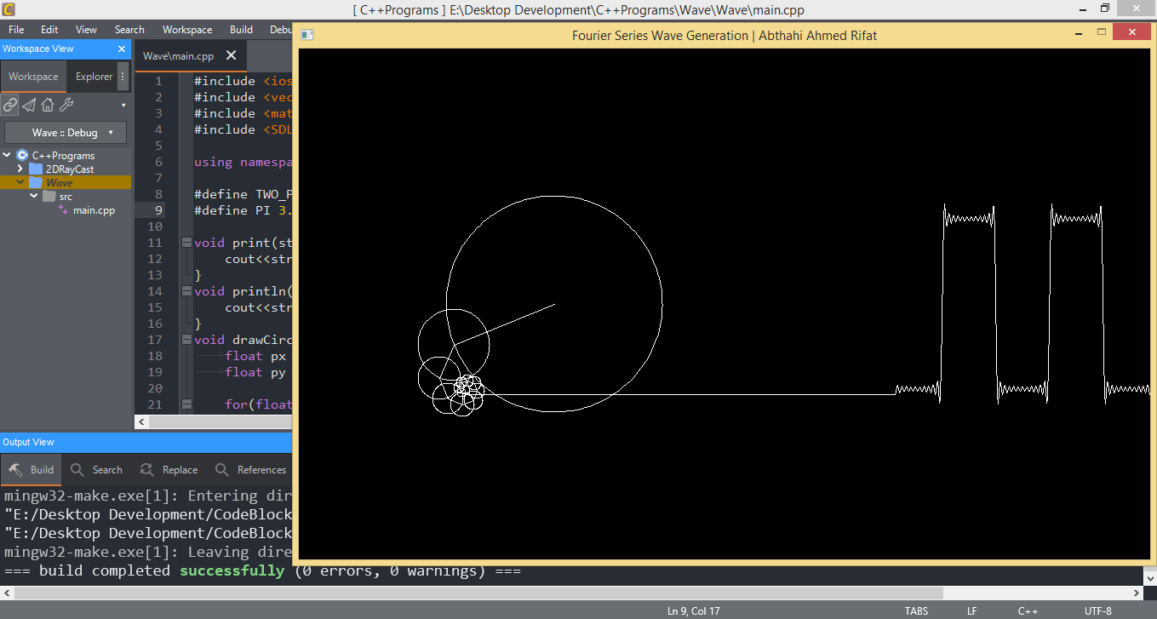This screenshot has height=619, width=1157.
Task: Click the home icon in Workspace toolbar
Action: coord(48,105)
